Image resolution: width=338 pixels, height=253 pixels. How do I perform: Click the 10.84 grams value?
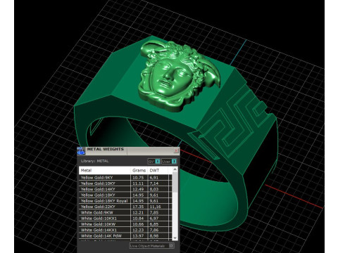(138, 219)
